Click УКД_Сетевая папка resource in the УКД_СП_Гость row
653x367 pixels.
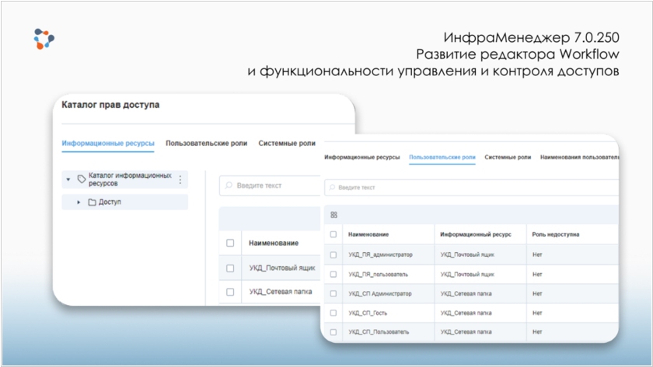[466, 313]
